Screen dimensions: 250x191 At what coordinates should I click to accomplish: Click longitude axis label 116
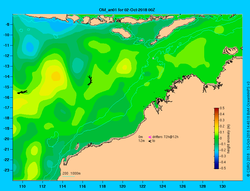point(83,186)
